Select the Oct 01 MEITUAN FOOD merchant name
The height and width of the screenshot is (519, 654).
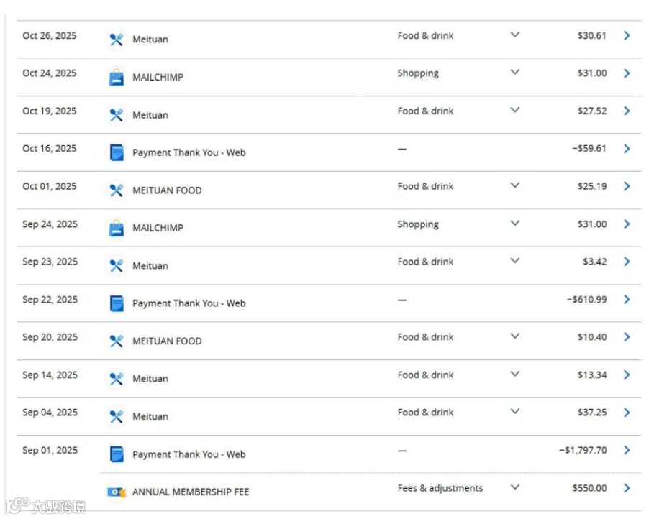(167, 190)
